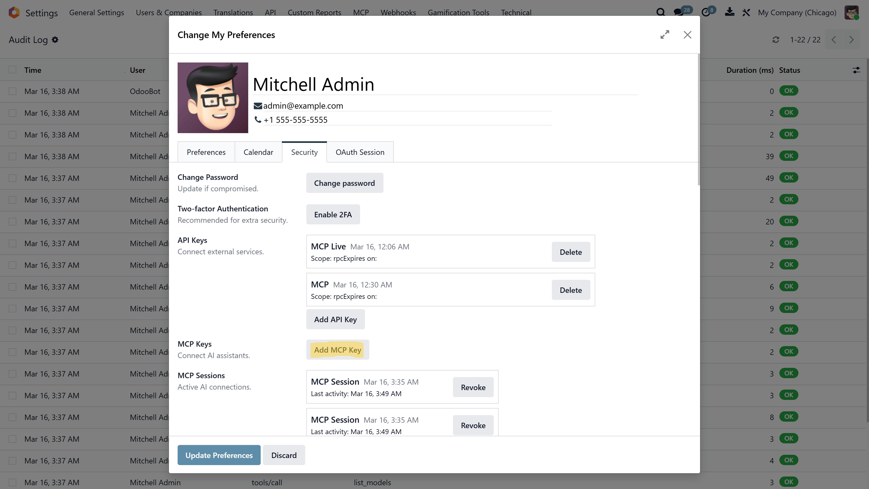Open the My Company (Chicago) company switcher
The width and height of the screenshot is (869, 489).
[x=797, y=12]
